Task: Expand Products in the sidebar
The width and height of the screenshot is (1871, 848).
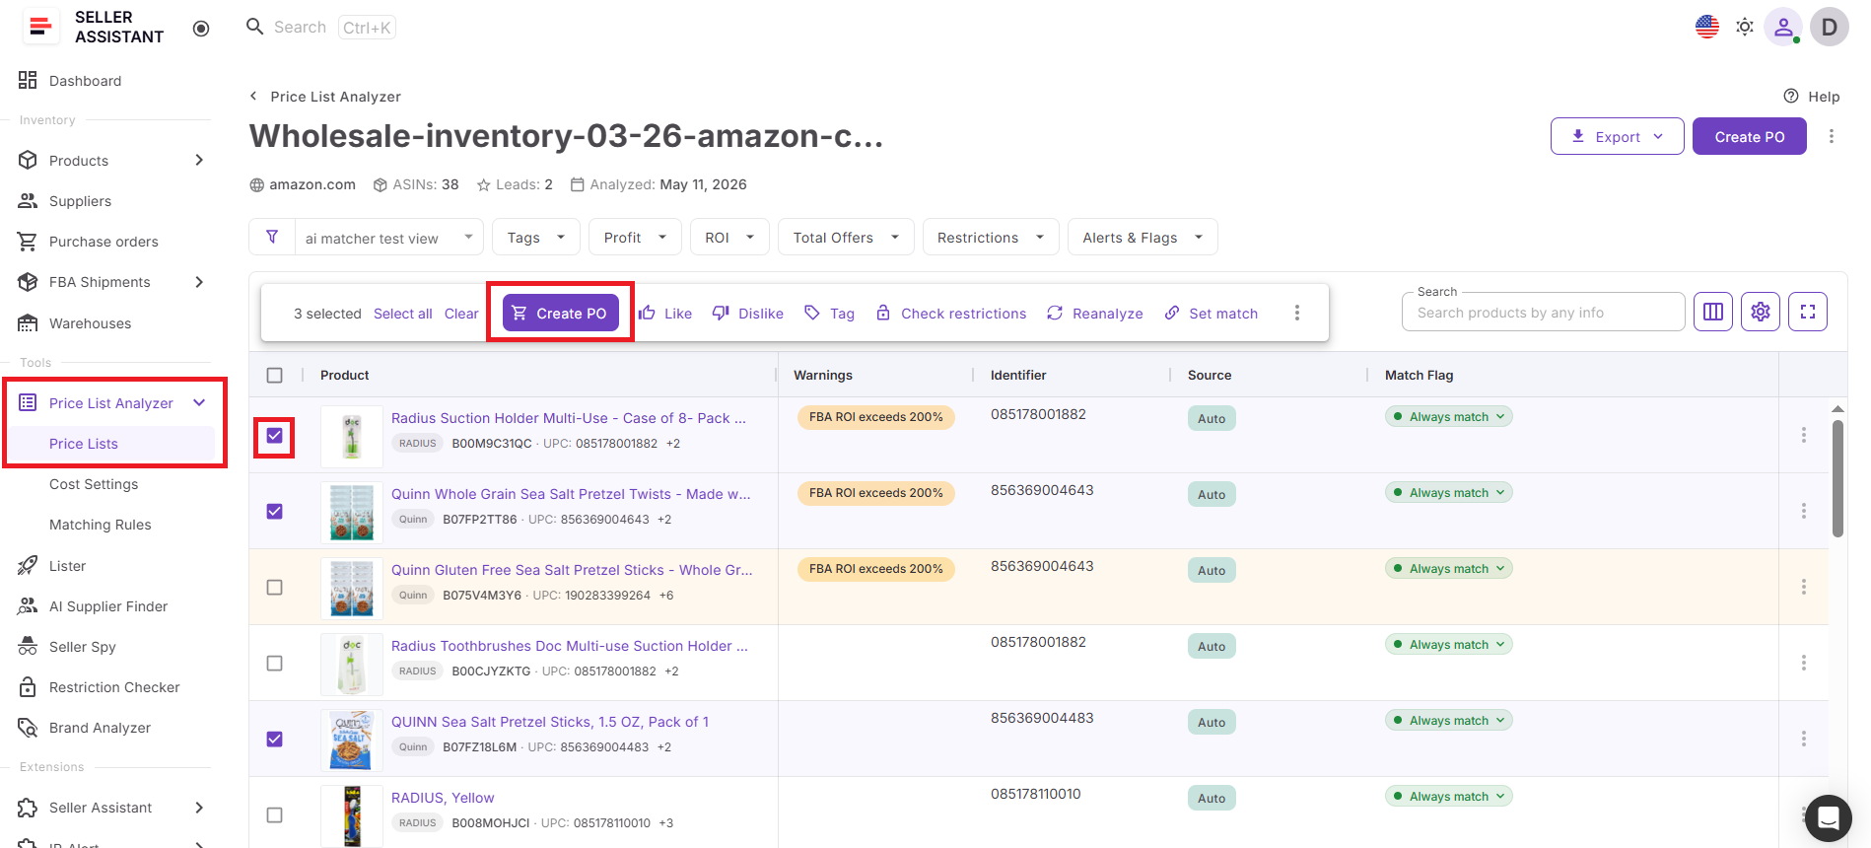Action: 111,160
